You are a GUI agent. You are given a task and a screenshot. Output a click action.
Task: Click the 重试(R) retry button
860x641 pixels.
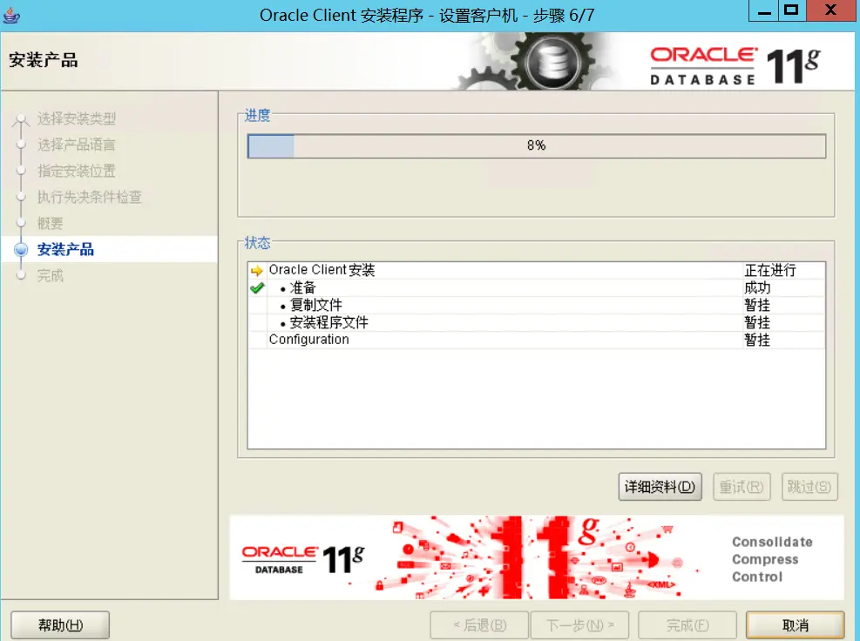pyautogui.click(x=741, y=486)
